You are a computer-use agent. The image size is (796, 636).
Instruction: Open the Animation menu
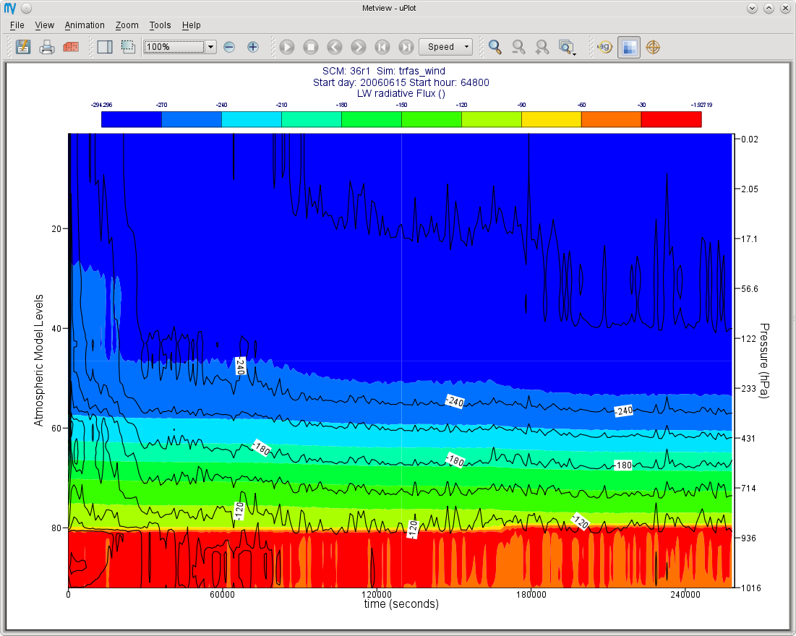pyautogui.click(x=85, y=25)
